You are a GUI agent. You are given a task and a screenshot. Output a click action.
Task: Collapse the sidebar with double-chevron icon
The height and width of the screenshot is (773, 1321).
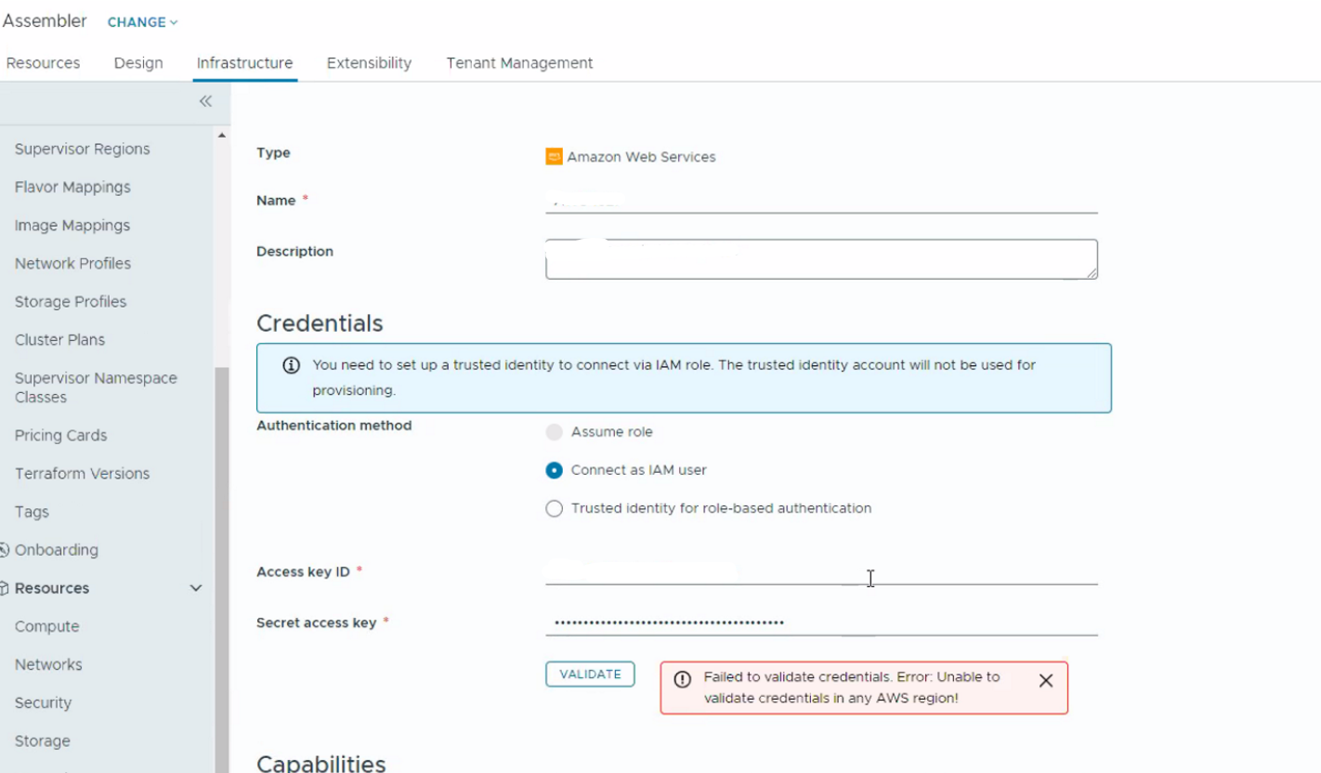(205, 101)
